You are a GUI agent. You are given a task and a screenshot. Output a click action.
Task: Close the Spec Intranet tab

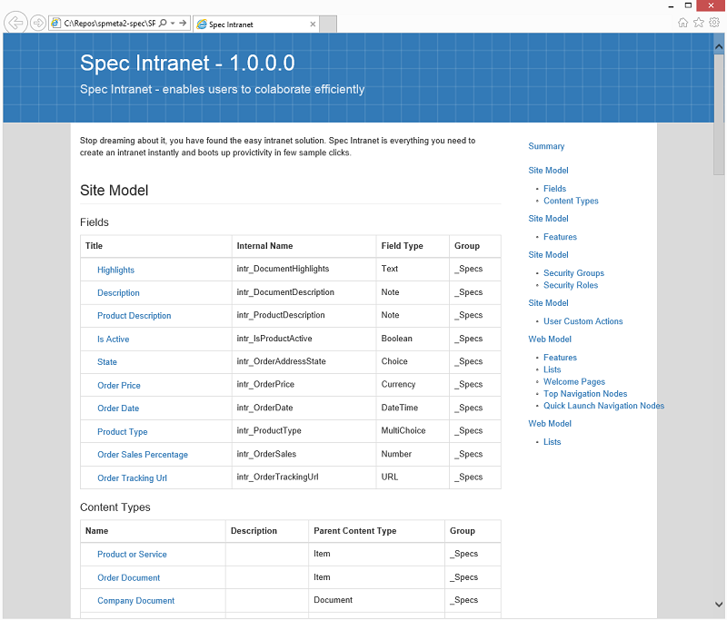click(x=313, y=25)
